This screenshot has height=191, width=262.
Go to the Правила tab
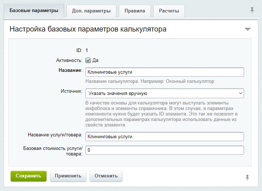[135, 11]
